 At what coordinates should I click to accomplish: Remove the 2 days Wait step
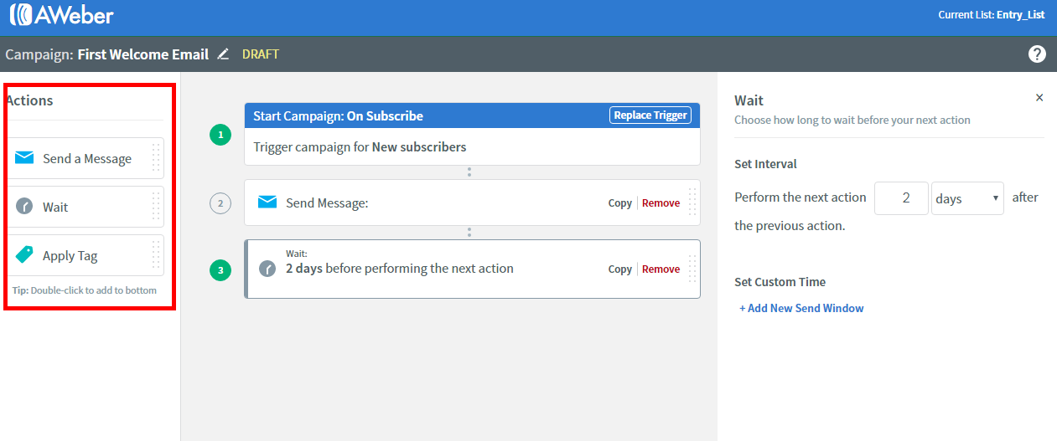[x=661, y=269]
